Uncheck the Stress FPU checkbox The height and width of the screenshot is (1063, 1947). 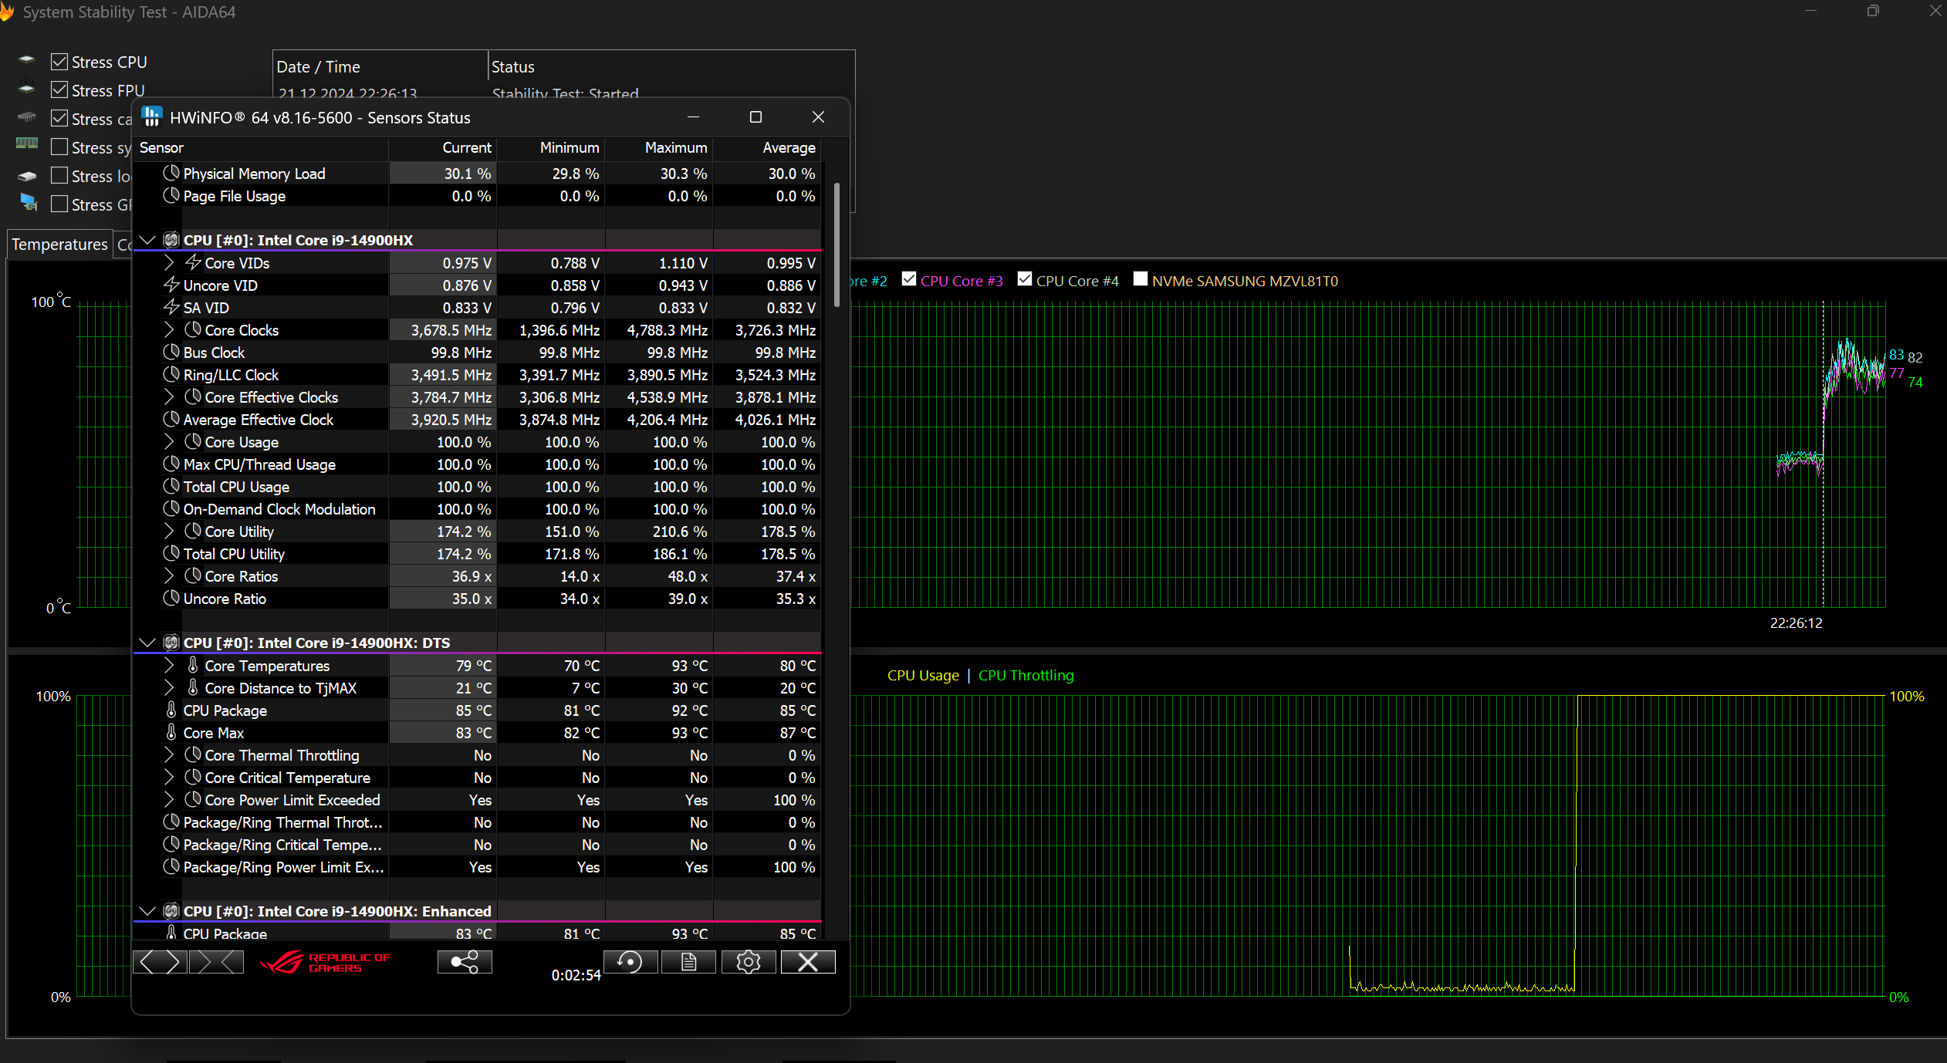pyautogui.click(x=59, y=90)
